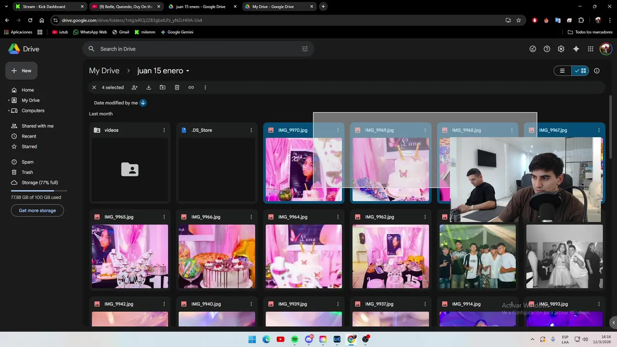This screenshot has height=347, width=617.
Task: Click the Share selected items icon
Action: click(134, 87)
